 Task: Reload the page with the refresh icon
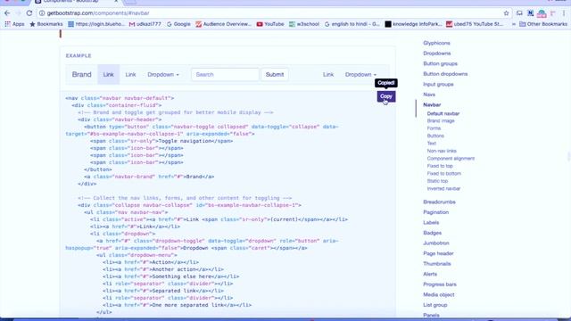29,13
